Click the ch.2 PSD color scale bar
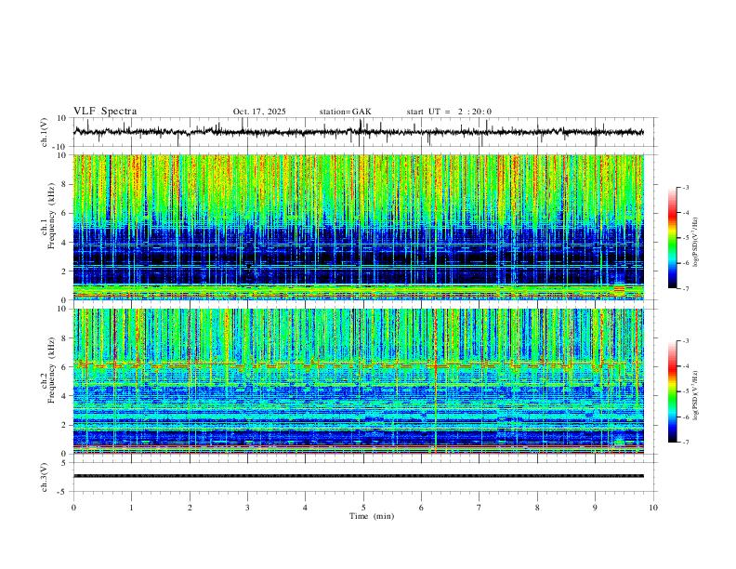The image size is (736, 569). (x=673, y=391)
